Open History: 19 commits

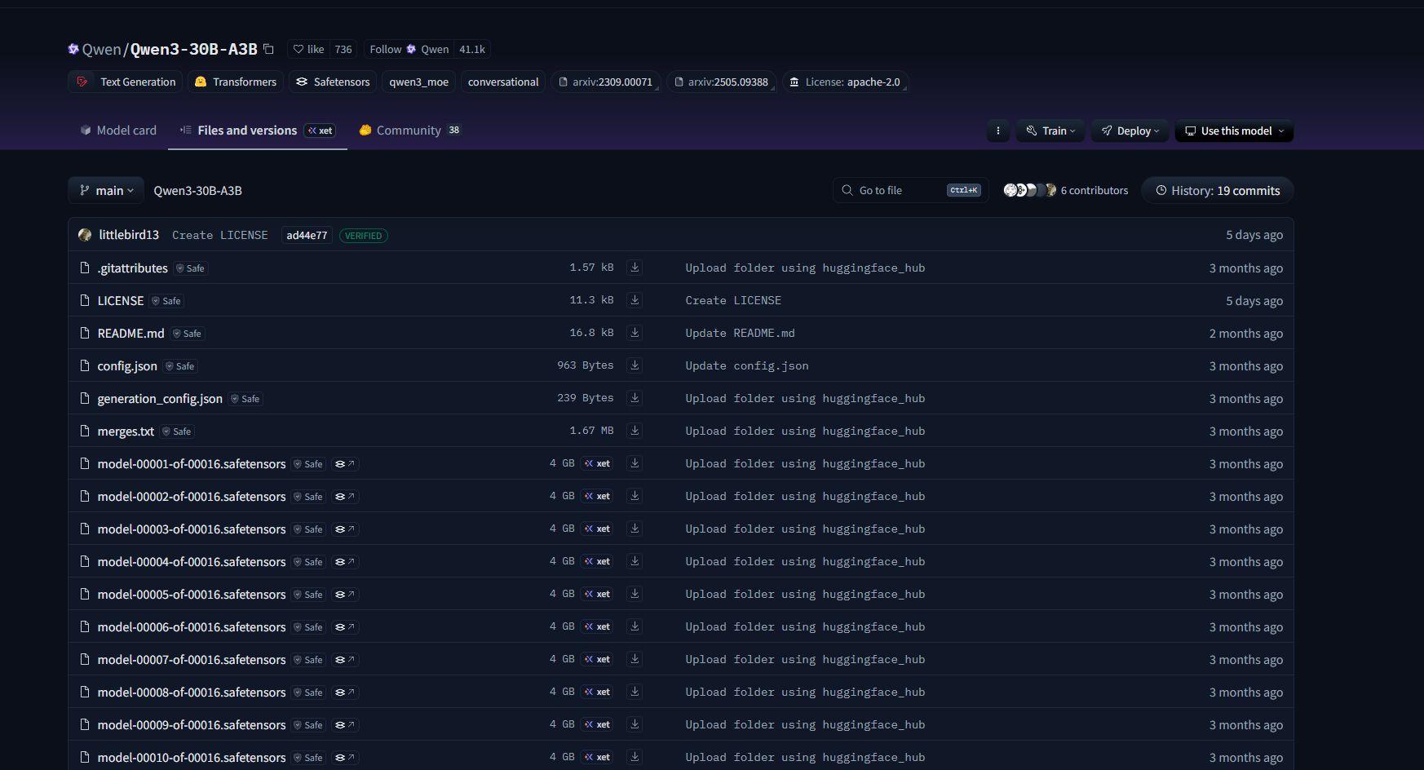1218,191
